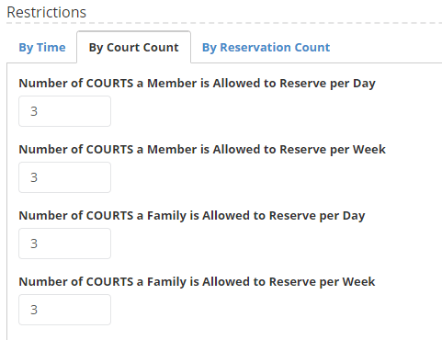Place cursor after 3 in Member per Week box
Image resolution: width=442 pixels, height=340 pixels.
(40, 177)
